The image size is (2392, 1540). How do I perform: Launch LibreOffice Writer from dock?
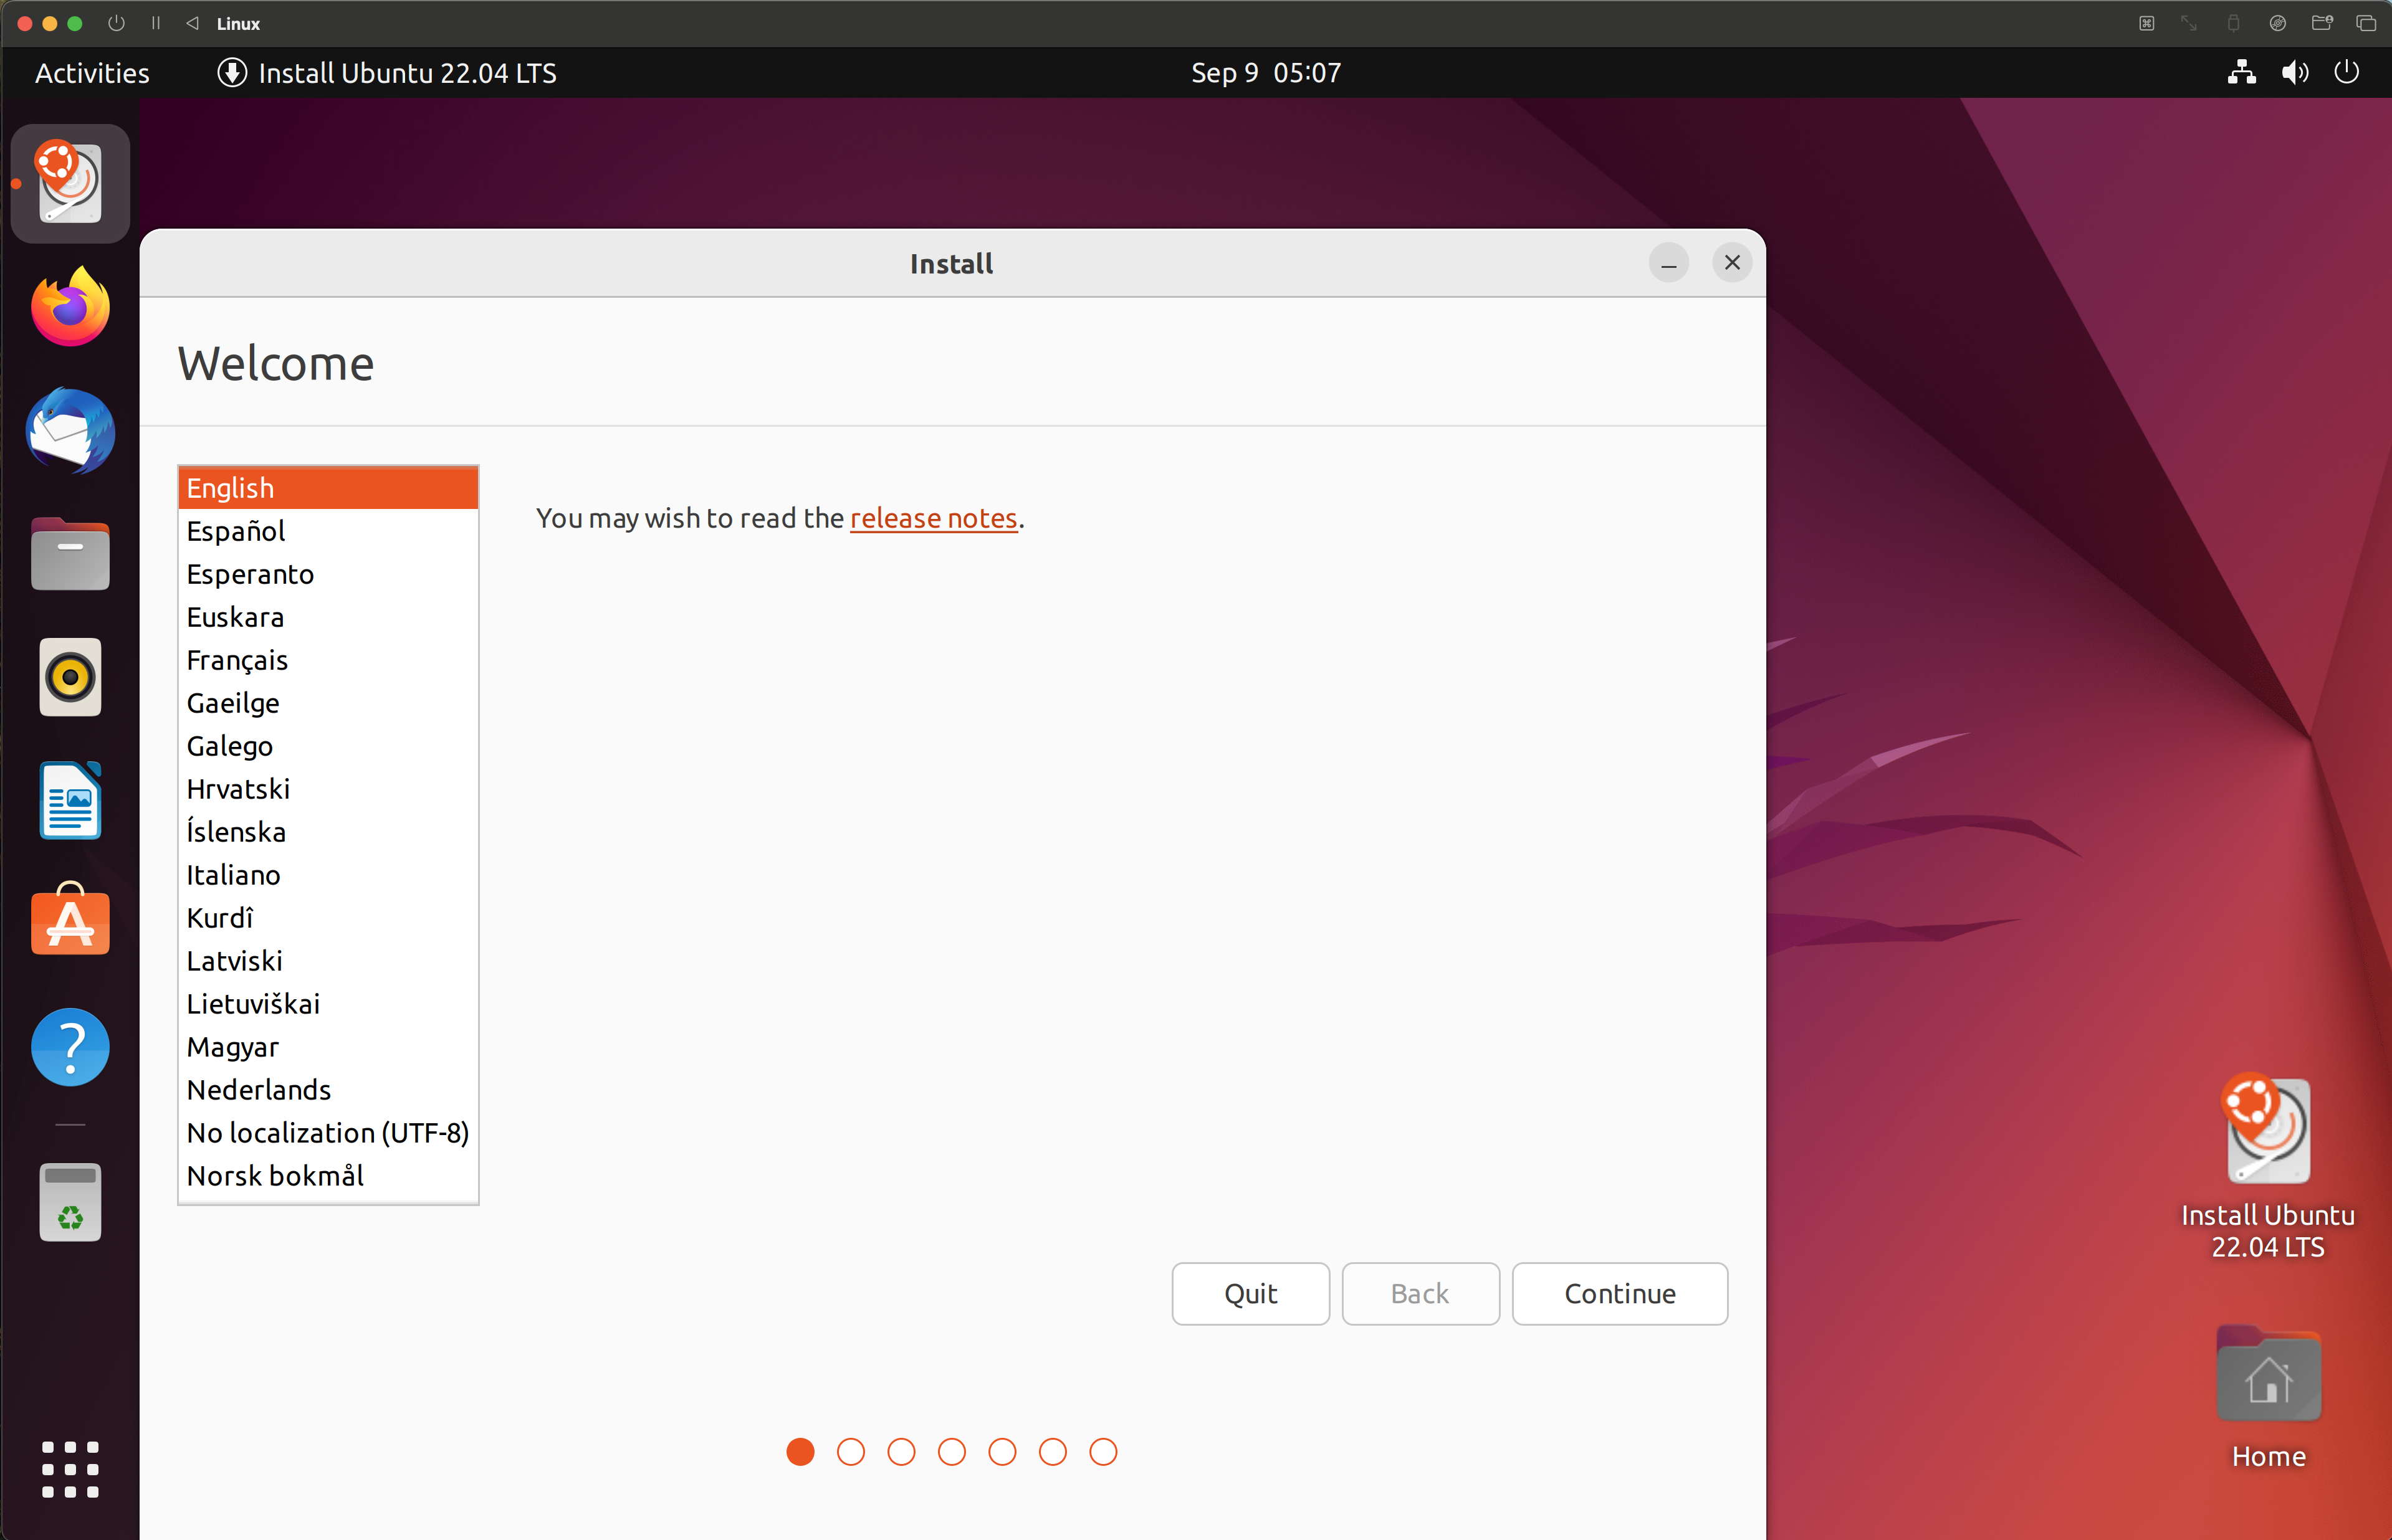coord(70,800)
